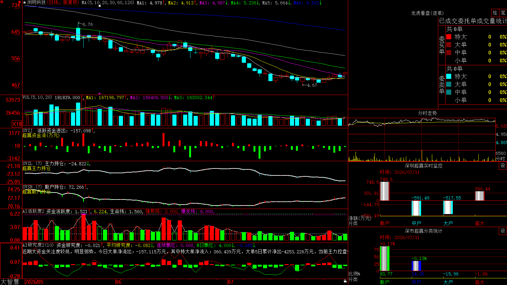Click the -0.13% 中户 bar in 分类统计
Image resolution: width=507 pixels, height=285 pixels.
click(416, 266)
